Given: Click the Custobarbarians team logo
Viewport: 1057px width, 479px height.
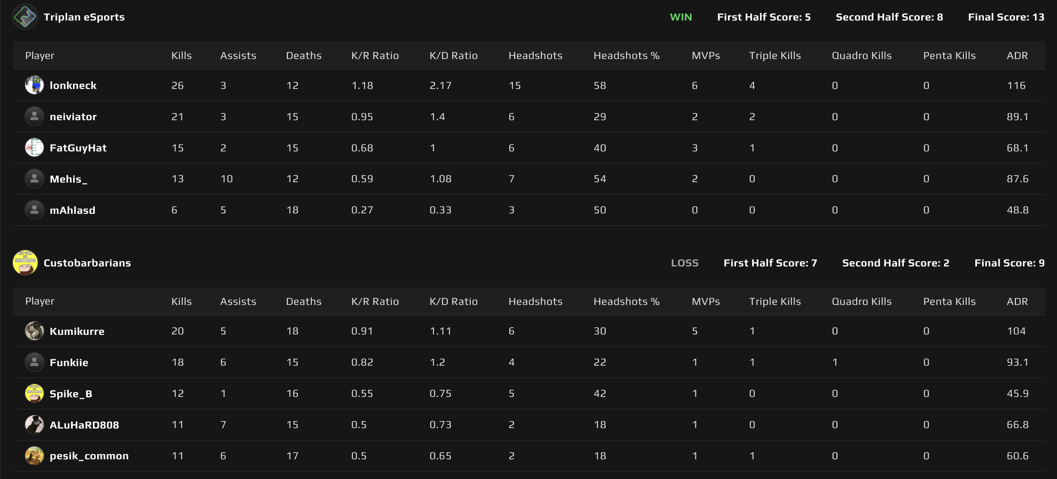Looking at the screenshot, I should [x=25, y=263].
